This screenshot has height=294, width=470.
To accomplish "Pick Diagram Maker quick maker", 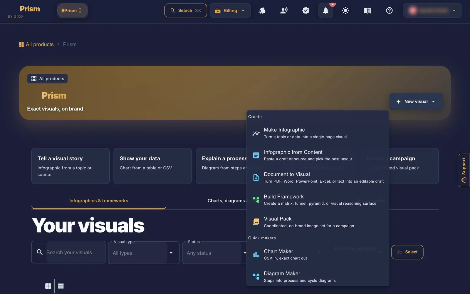I will pyautogui.click(x=318, y=277).
